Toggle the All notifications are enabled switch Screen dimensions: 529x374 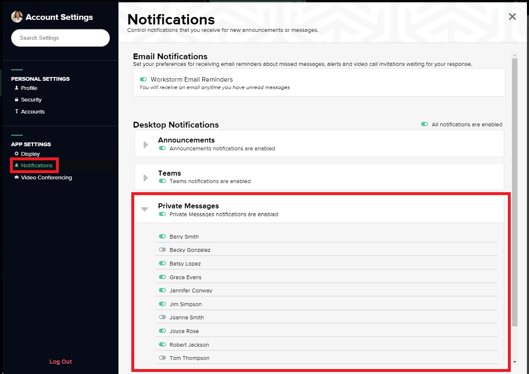(425, 124)
